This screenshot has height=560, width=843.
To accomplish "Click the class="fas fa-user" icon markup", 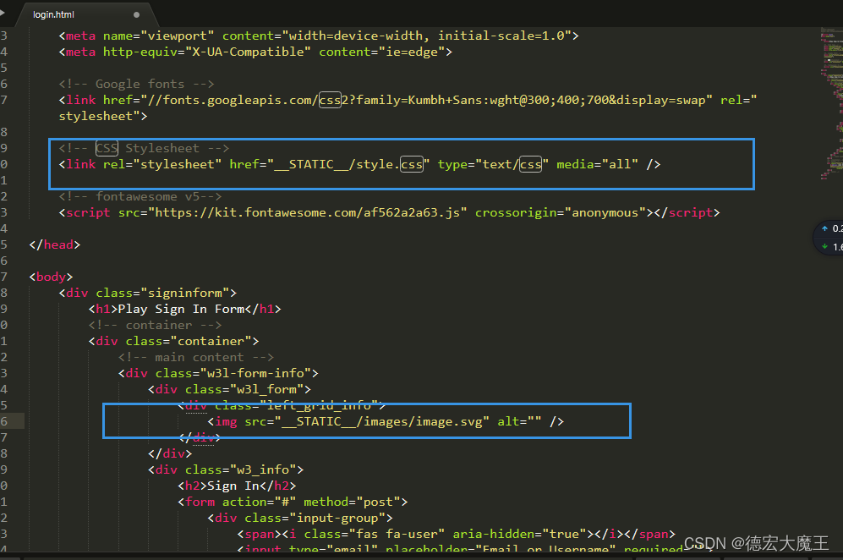I will click(375, 534).
